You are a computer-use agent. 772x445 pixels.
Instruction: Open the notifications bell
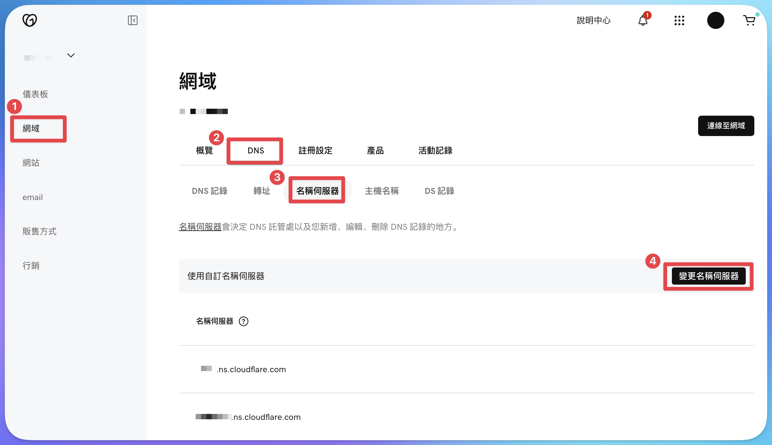coord(643,20)
